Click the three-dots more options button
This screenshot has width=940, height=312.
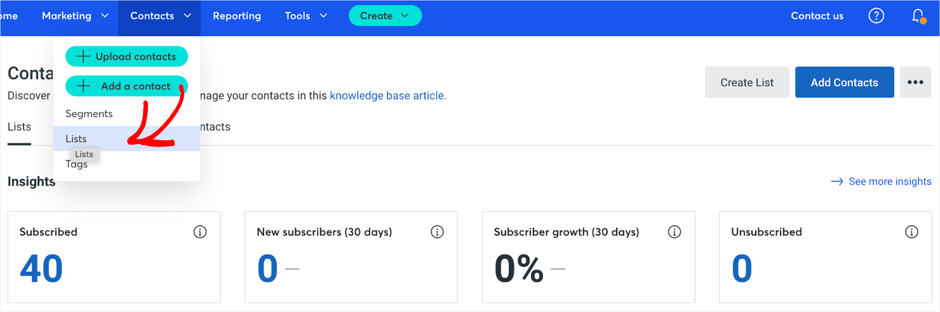pos(915,82)
